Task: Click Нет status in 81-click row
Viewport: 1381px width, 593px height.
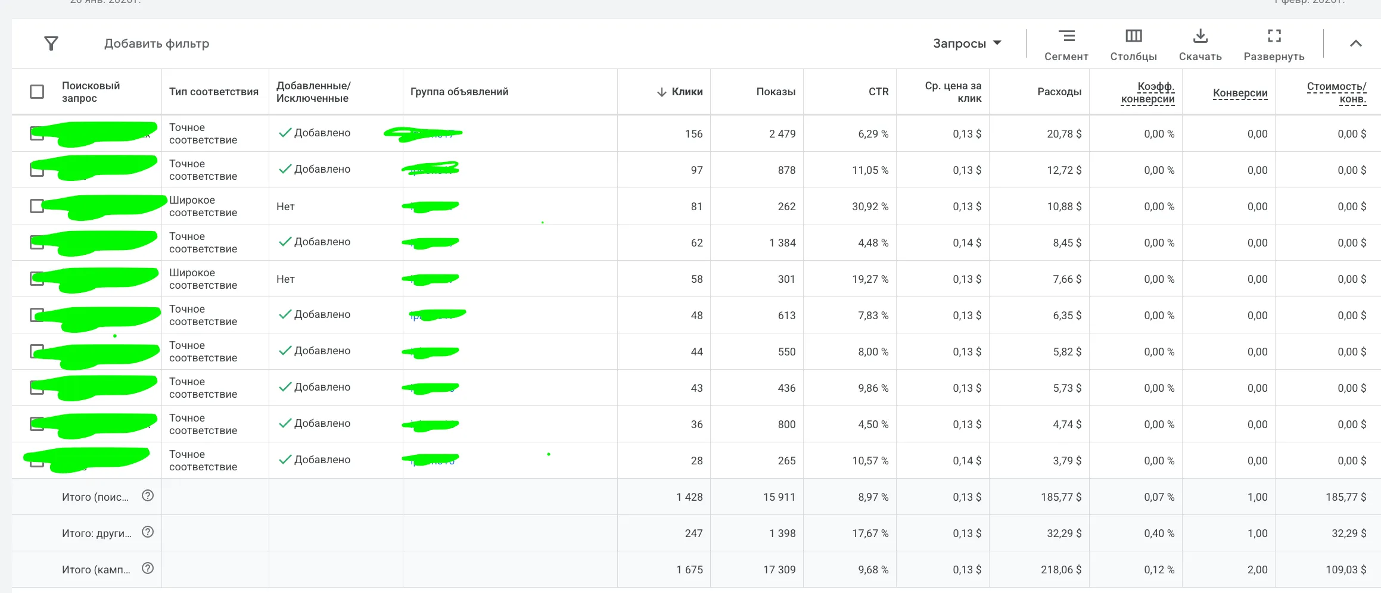Action: click(285, 207)
